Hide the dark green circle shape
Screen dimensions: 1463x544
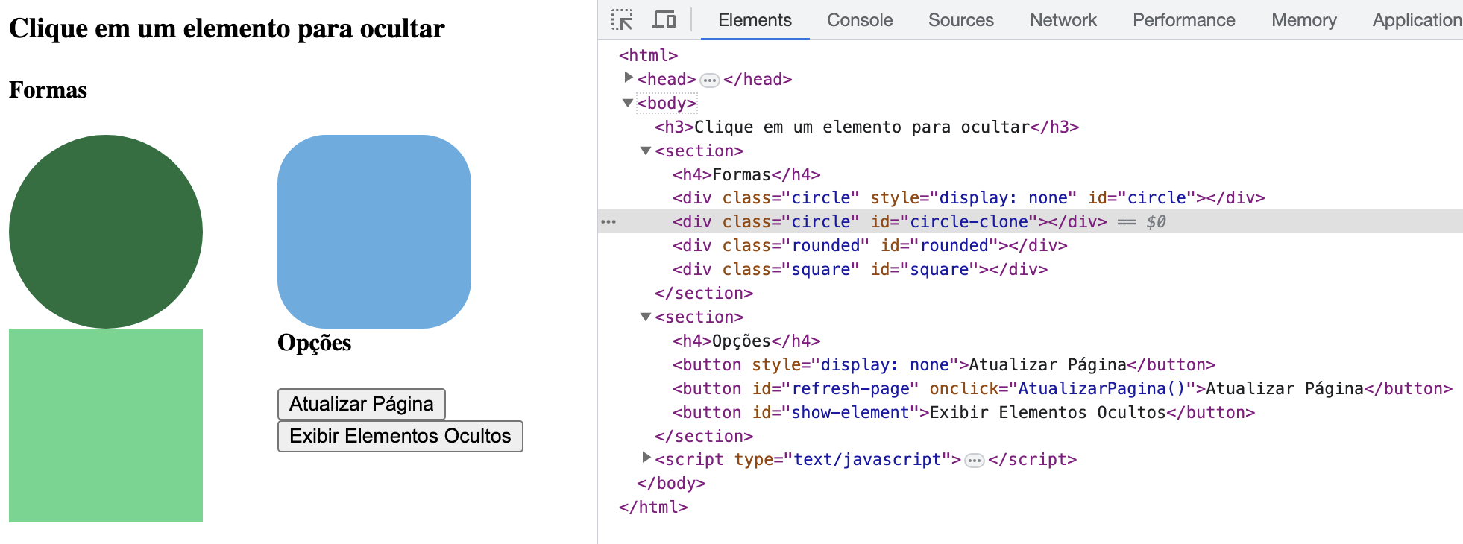click(106, 232)
